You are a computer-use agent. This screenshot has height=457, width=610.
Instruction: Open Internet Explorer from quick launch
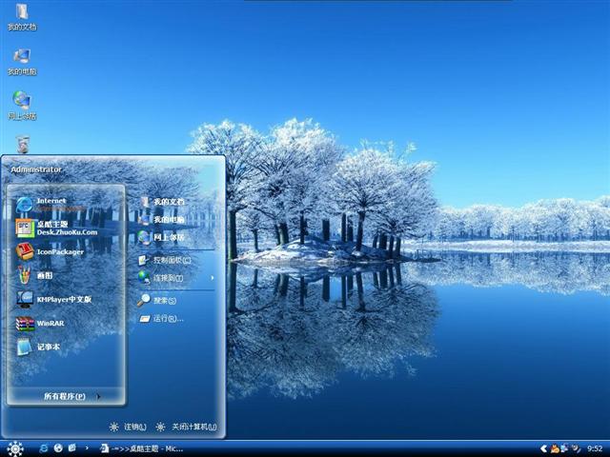click(x=44, y=448)
